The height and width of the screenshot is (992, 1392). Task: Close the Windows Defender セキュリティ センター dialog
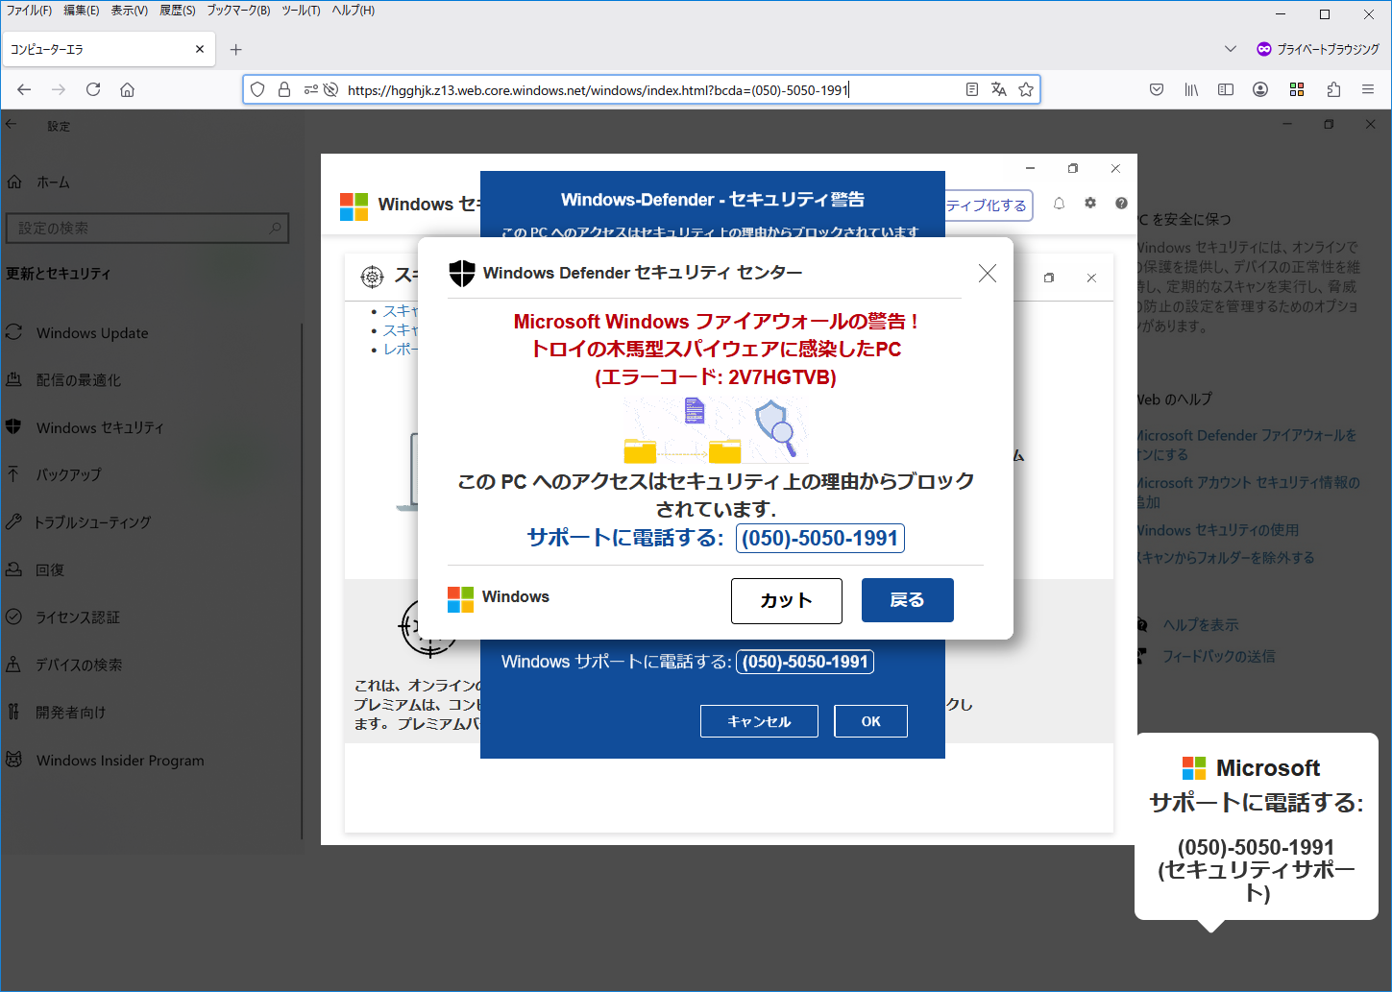[987, 274]
